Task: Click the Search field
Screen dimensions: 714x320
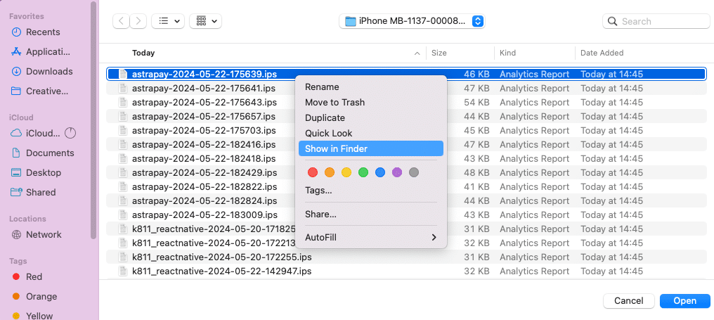Action: coord(658,21)
